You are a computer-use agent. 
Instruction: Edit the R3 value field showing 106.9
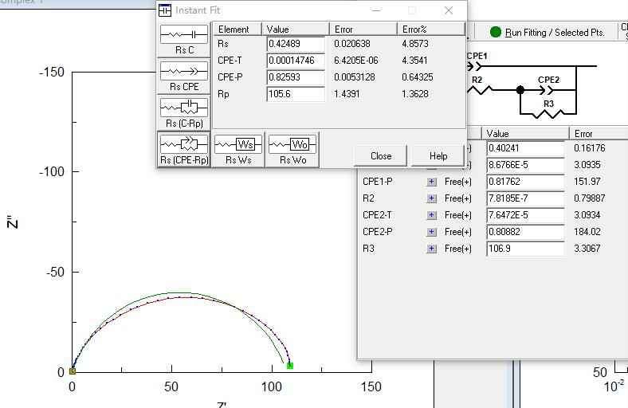point(524,249)
